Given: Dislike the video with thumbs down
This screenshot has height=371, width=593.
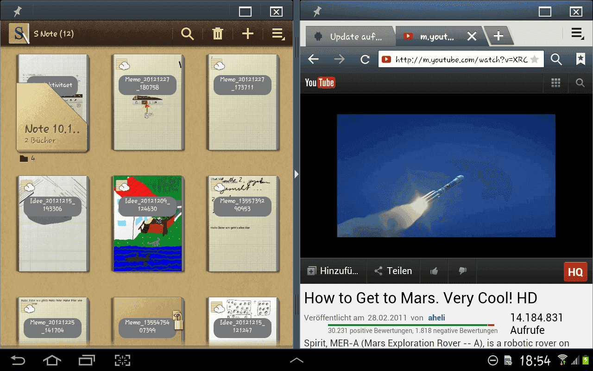Looking at the screenshot, I should click(x=462, y=271).
